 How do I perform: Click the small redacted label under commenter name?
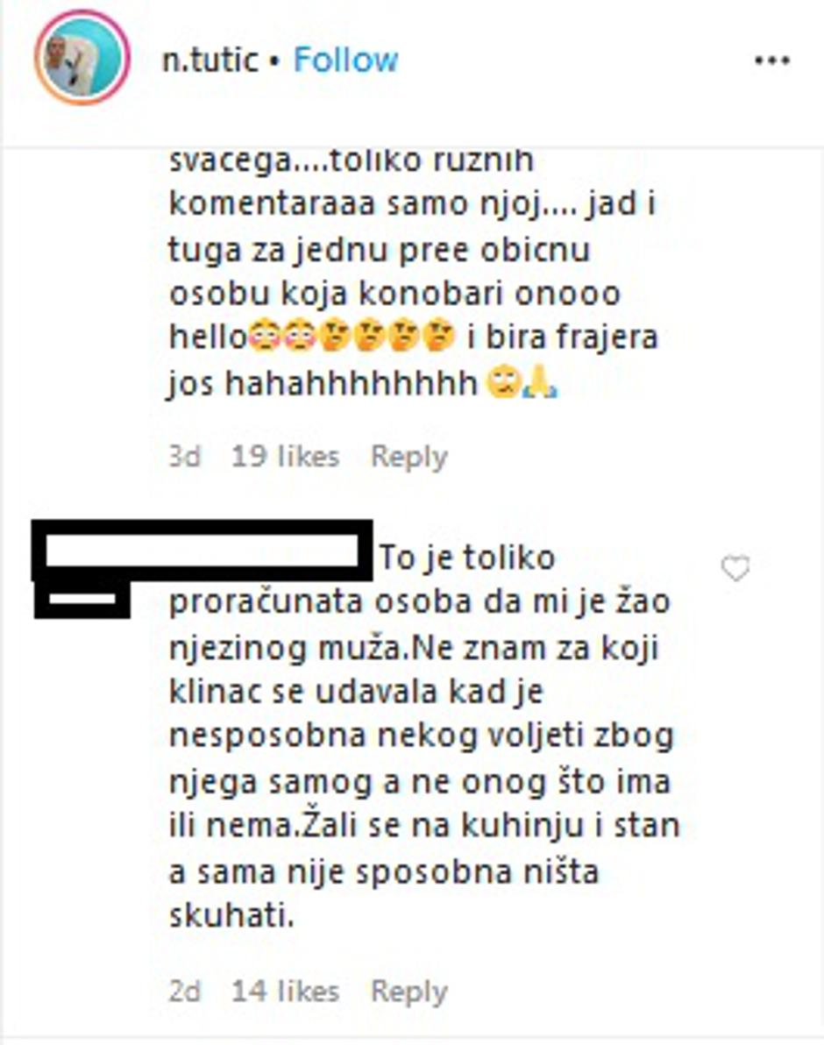tap(82, 601)
